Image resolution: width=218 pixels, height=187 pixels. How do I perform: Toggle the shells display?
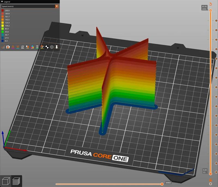pos(52,47)
